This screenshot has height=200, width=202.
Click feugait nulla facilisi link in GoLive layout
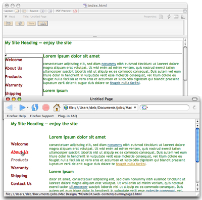coord(125,83)
